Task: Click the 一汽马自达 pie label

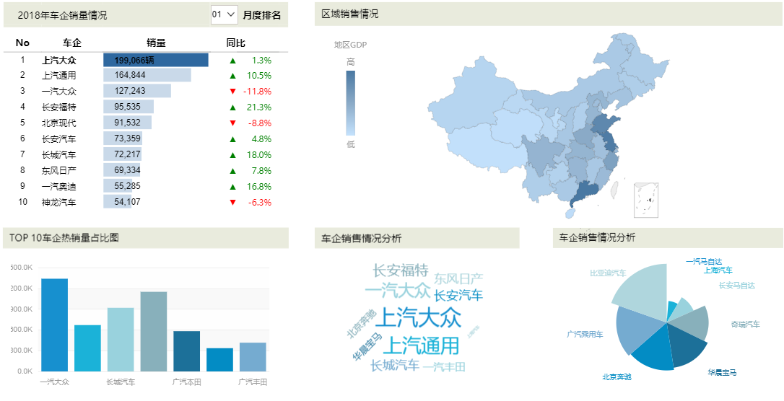Action: (x=704, y=261)
